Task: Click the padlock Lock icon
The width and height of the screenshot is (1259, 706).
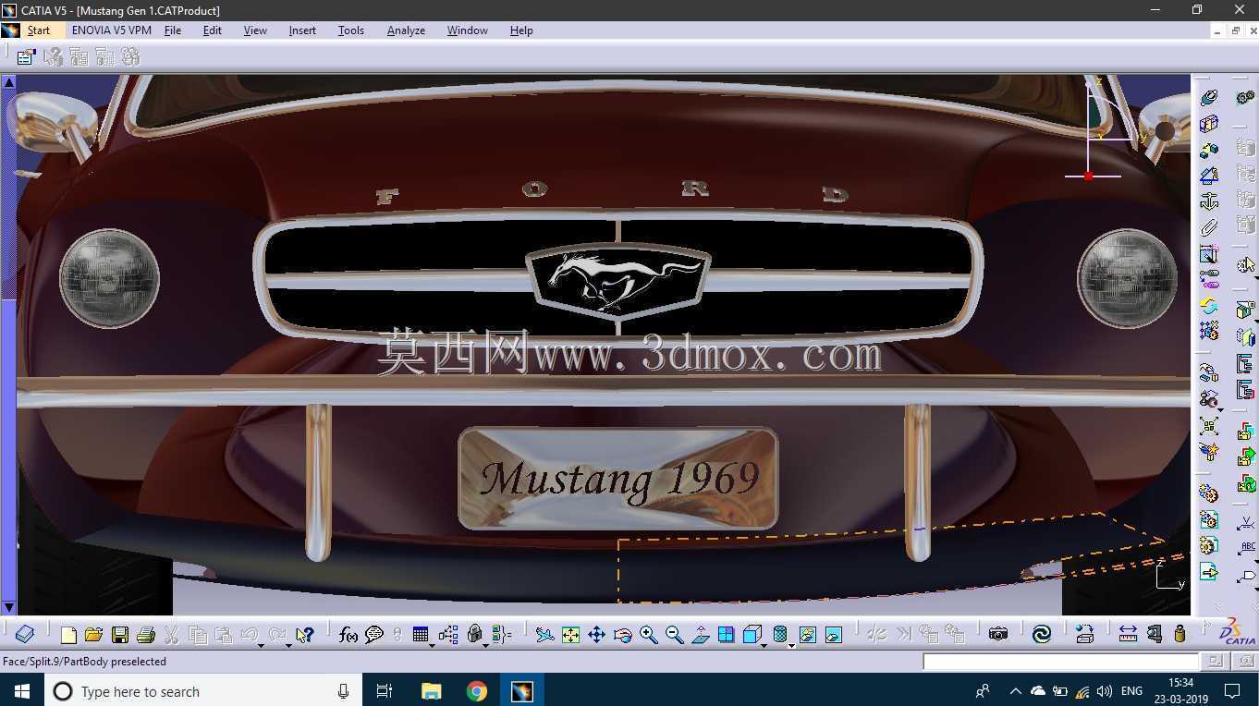Action: pyautogui.click(x=475, y=634)
